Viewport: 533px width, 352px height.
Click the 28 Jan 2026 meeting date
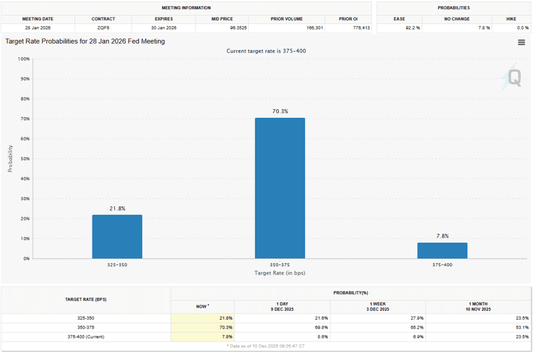tap(37, 26)
